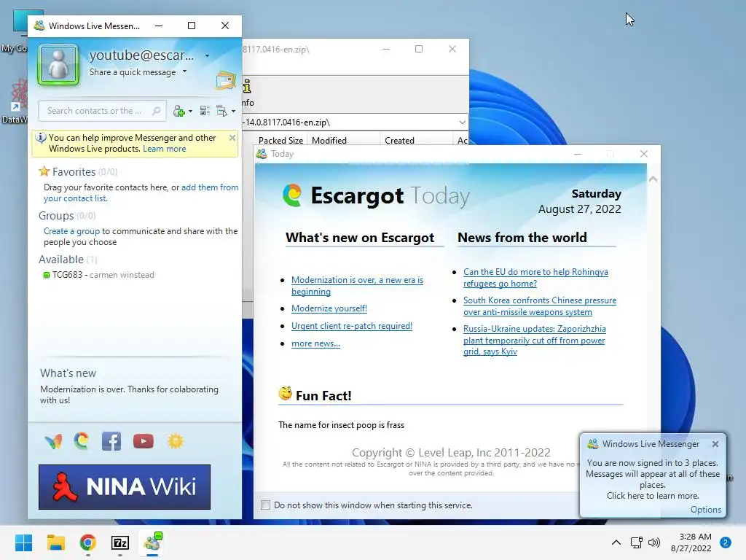Open the account name dropdown arrow
The image size is (746, 560).
click(x=207, y=55)
